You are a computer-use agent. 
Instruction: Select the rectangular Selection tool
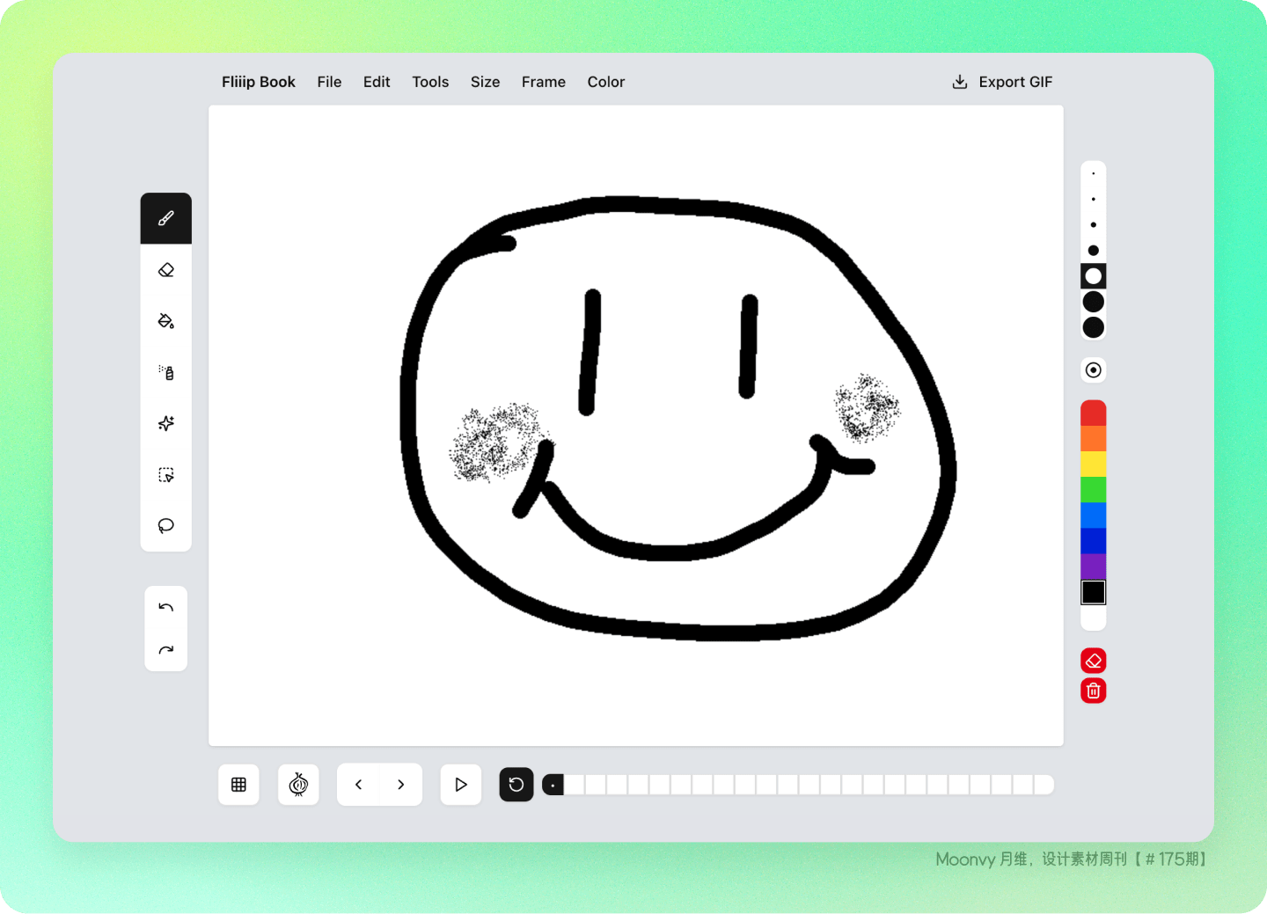click(x=166, y=475)
